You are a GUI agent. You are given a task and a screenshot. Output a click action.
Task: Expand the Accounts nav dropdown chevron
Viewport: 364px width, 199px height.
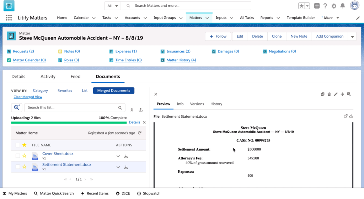pos(145,18)
